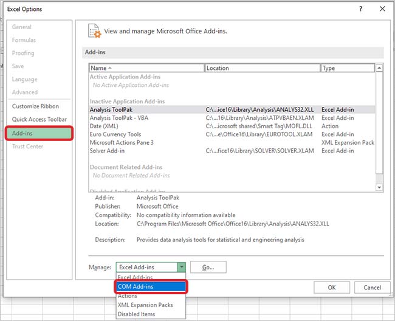
Task: Choose COM Add-ins from the dropdown list
Action: point(151,286)
